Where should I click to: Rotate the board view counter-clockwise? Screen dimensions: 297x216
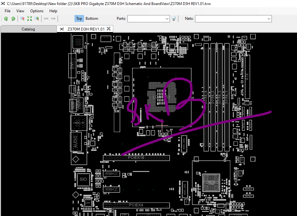pyautogui.click(x=6, y=19)
